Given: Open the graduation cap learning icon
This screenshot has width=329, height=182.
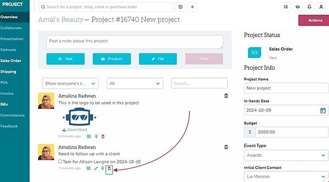Looking at the screenshot, I should 298,7.
